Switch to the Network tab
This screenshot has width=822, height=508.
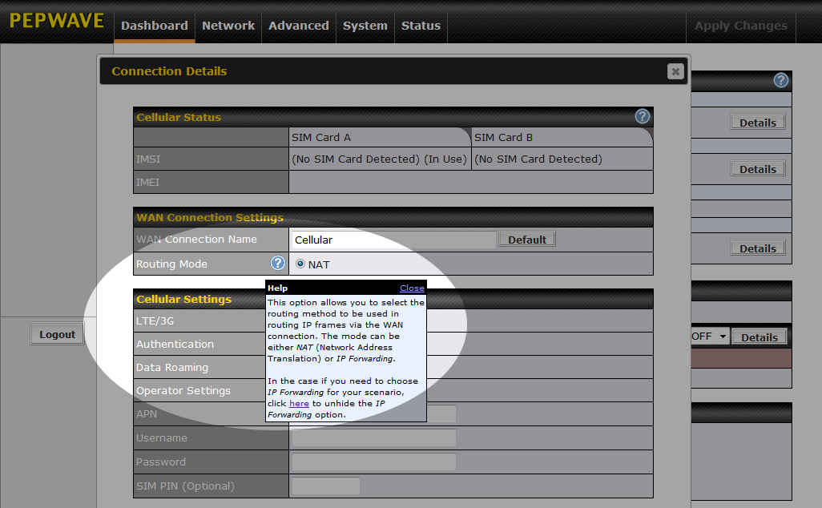click(x=228, y=26)
